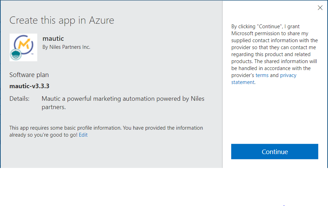Viewport: 328px width, 206px height.
Task: Click the word "Continue" in consent text
Action: (x=269, y=26)
